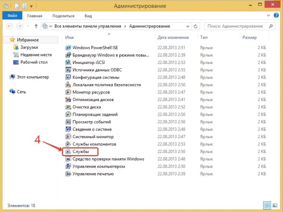Open the Windows PowerShell ISE shortcut icon
This screenshot has height=212, width=283.
pyautogui.click(x=68, y=48)
